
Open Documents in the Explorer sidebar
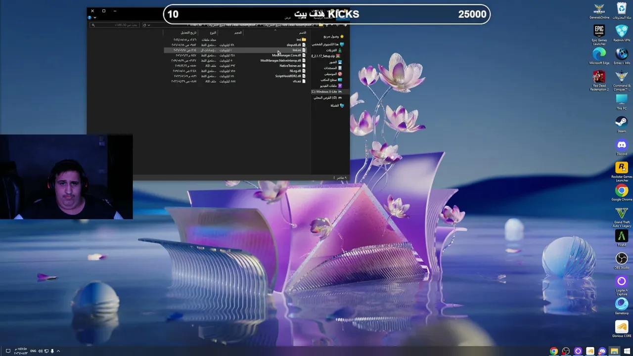click(333, 68)
